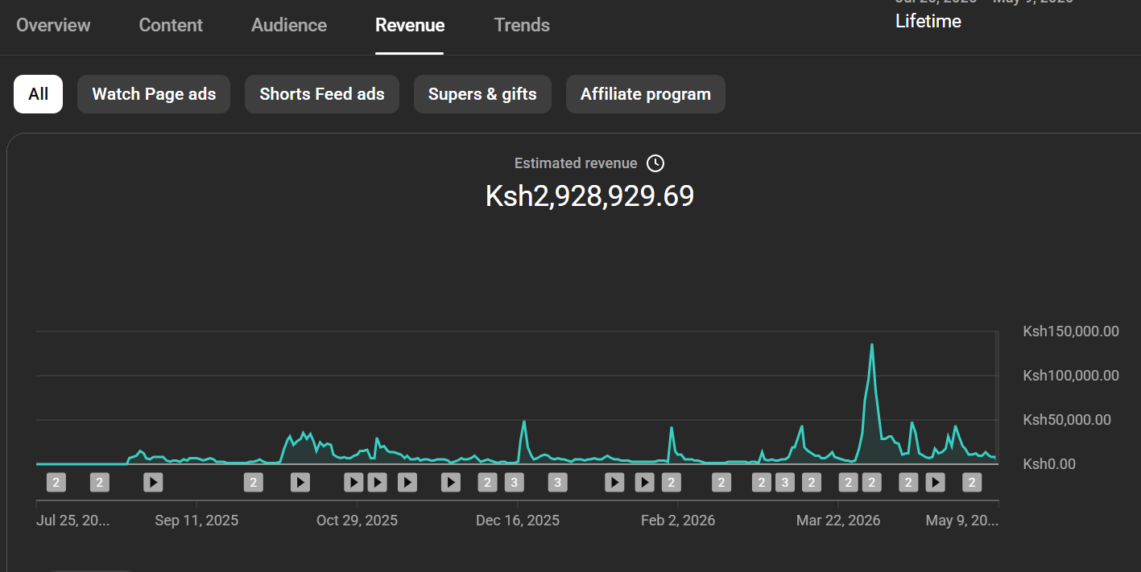Click the Sep 11, 2025 date label
The image size is (1141, 572).
(196, 521)
